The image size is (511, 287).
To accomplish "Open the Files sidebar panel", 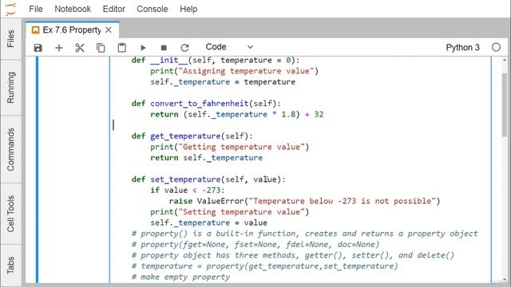I will click(x=10, y=39).
